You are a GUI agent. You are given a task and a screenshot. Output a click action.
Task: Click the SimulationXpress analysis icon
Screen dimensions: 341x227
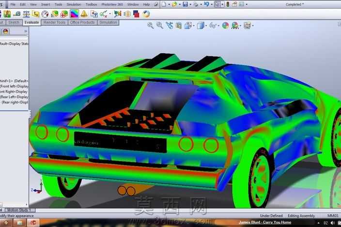[x=117, y=14]
